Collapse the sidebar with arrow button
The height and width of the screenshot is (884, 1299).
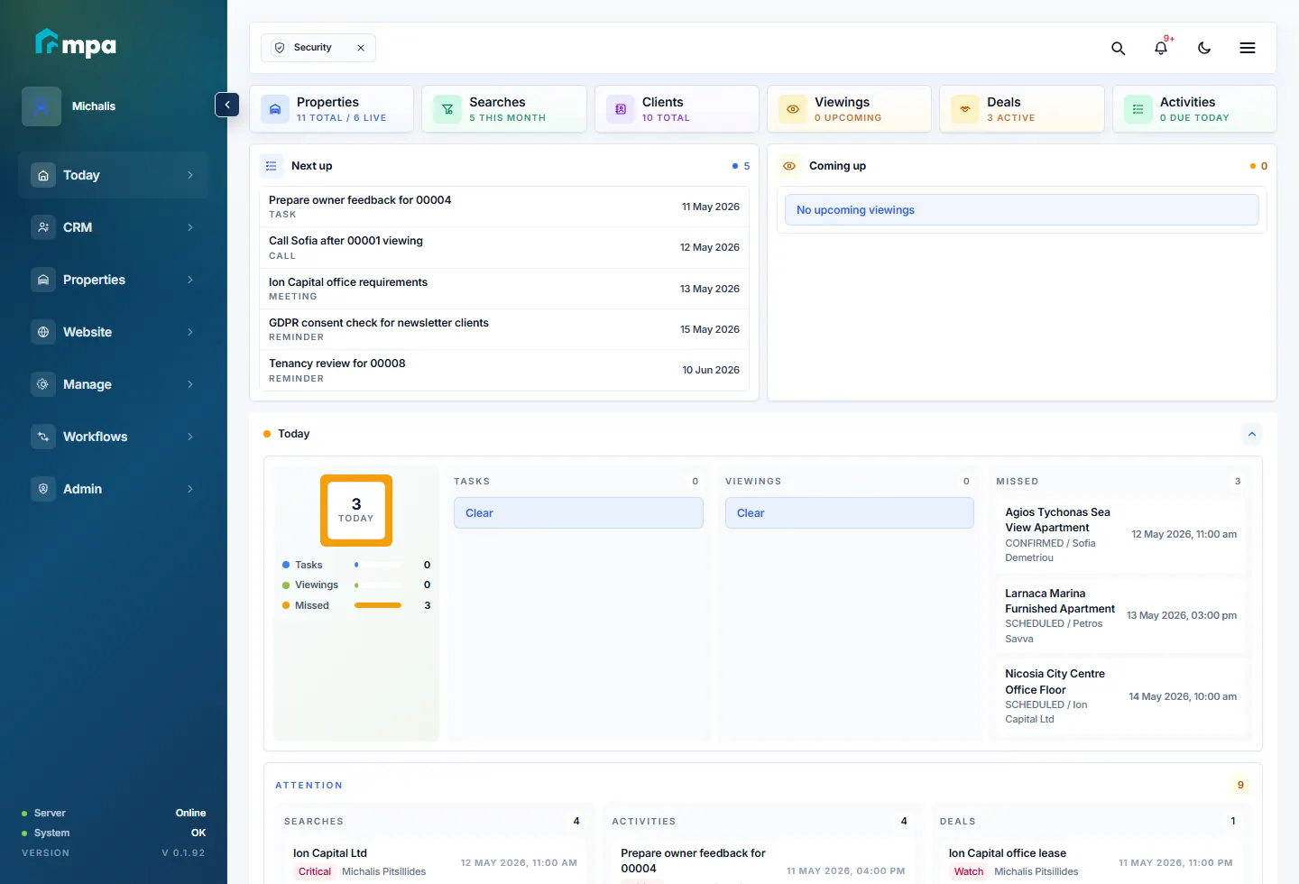tap(227, 105)
